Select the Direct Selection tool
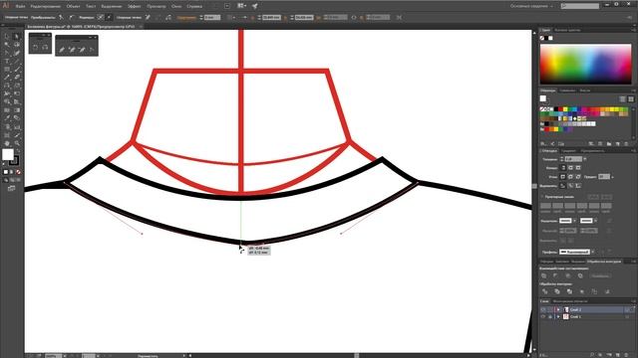638x358 pixels. [x=17, y=37]
